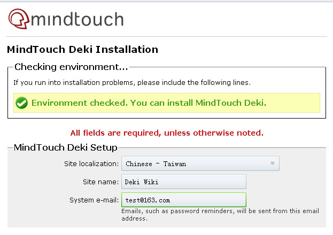Image resolution: width=333 pixels, height=235 pixels.
Task: Click the Site name label
Action: tap(100, 182)
